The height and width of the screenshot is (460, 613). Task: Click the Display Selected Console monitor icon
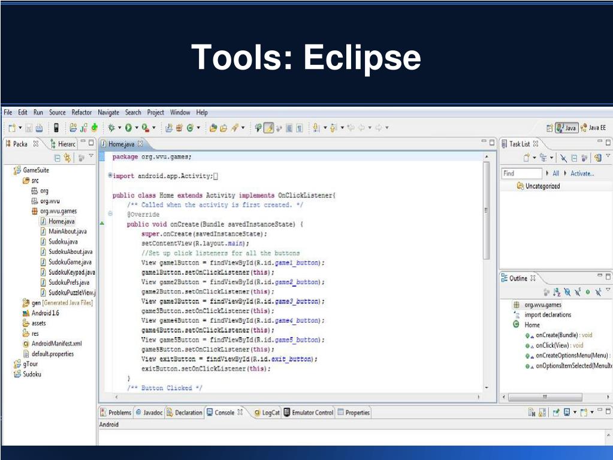click(567, 412)
